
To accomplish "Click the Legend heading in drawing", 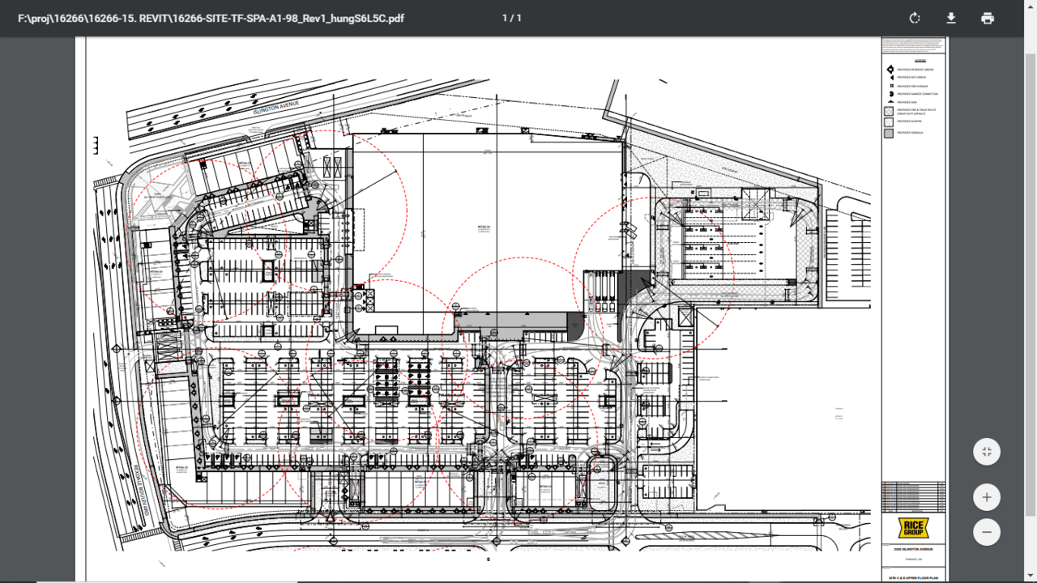I will (920, 60).
